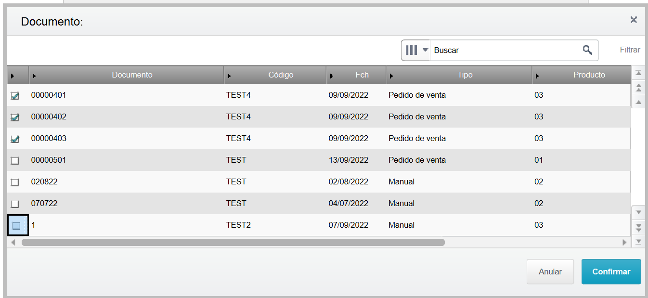Uncheck document 00000402 row

15,117
